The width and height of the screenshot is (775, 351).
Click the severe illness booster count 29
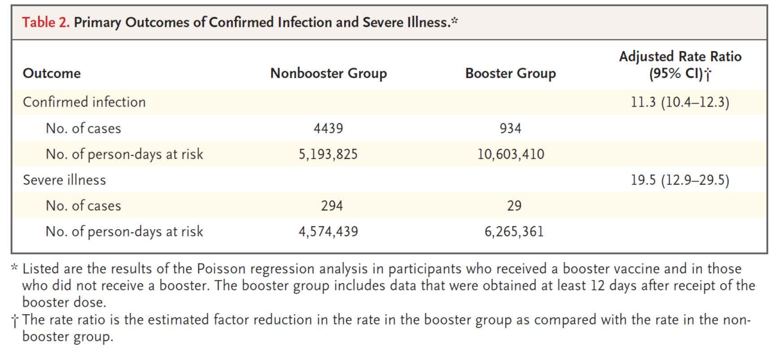(x=514, y=206)
